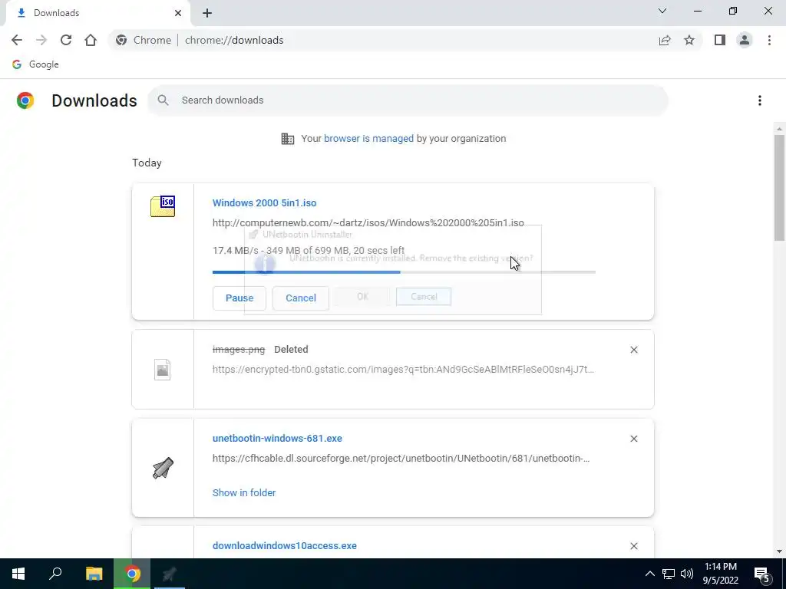Click the search magnifier icon in downloads
The width and height of the screenshot is (786, 589).
point(163,100)
